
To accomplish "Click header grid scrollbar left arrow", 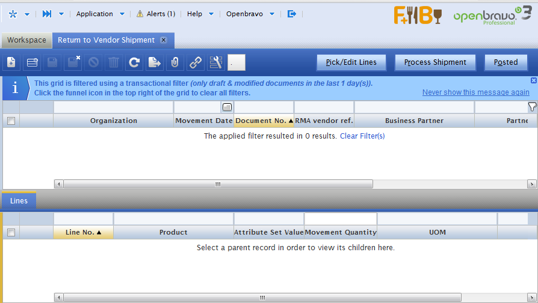I will pos(58,184).
